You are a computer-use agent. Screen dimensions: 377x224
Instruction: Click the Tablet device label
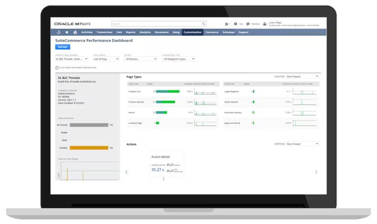click(64, 140)
